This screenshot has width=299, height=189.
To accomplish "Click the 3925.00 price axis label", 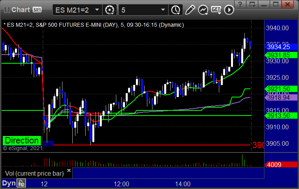I will coord(277,77).
